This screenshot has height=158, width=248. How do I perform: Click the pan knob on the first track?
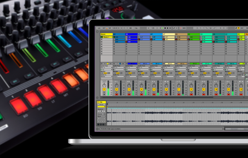point(105,85)
